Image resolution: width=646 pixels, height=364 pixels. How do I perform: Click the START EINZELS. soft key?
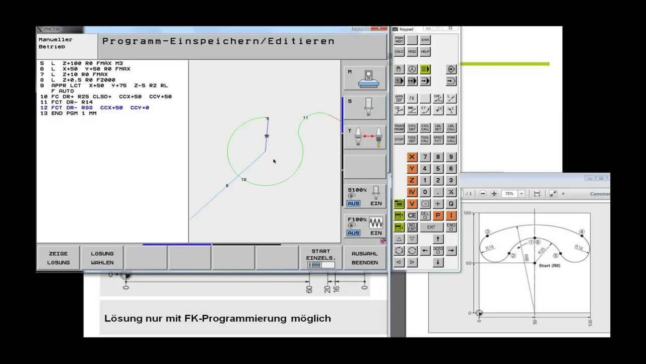coord(320,258)
